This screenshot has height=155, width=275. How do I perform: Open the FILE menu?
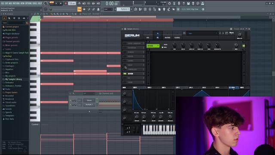[3, 3]
